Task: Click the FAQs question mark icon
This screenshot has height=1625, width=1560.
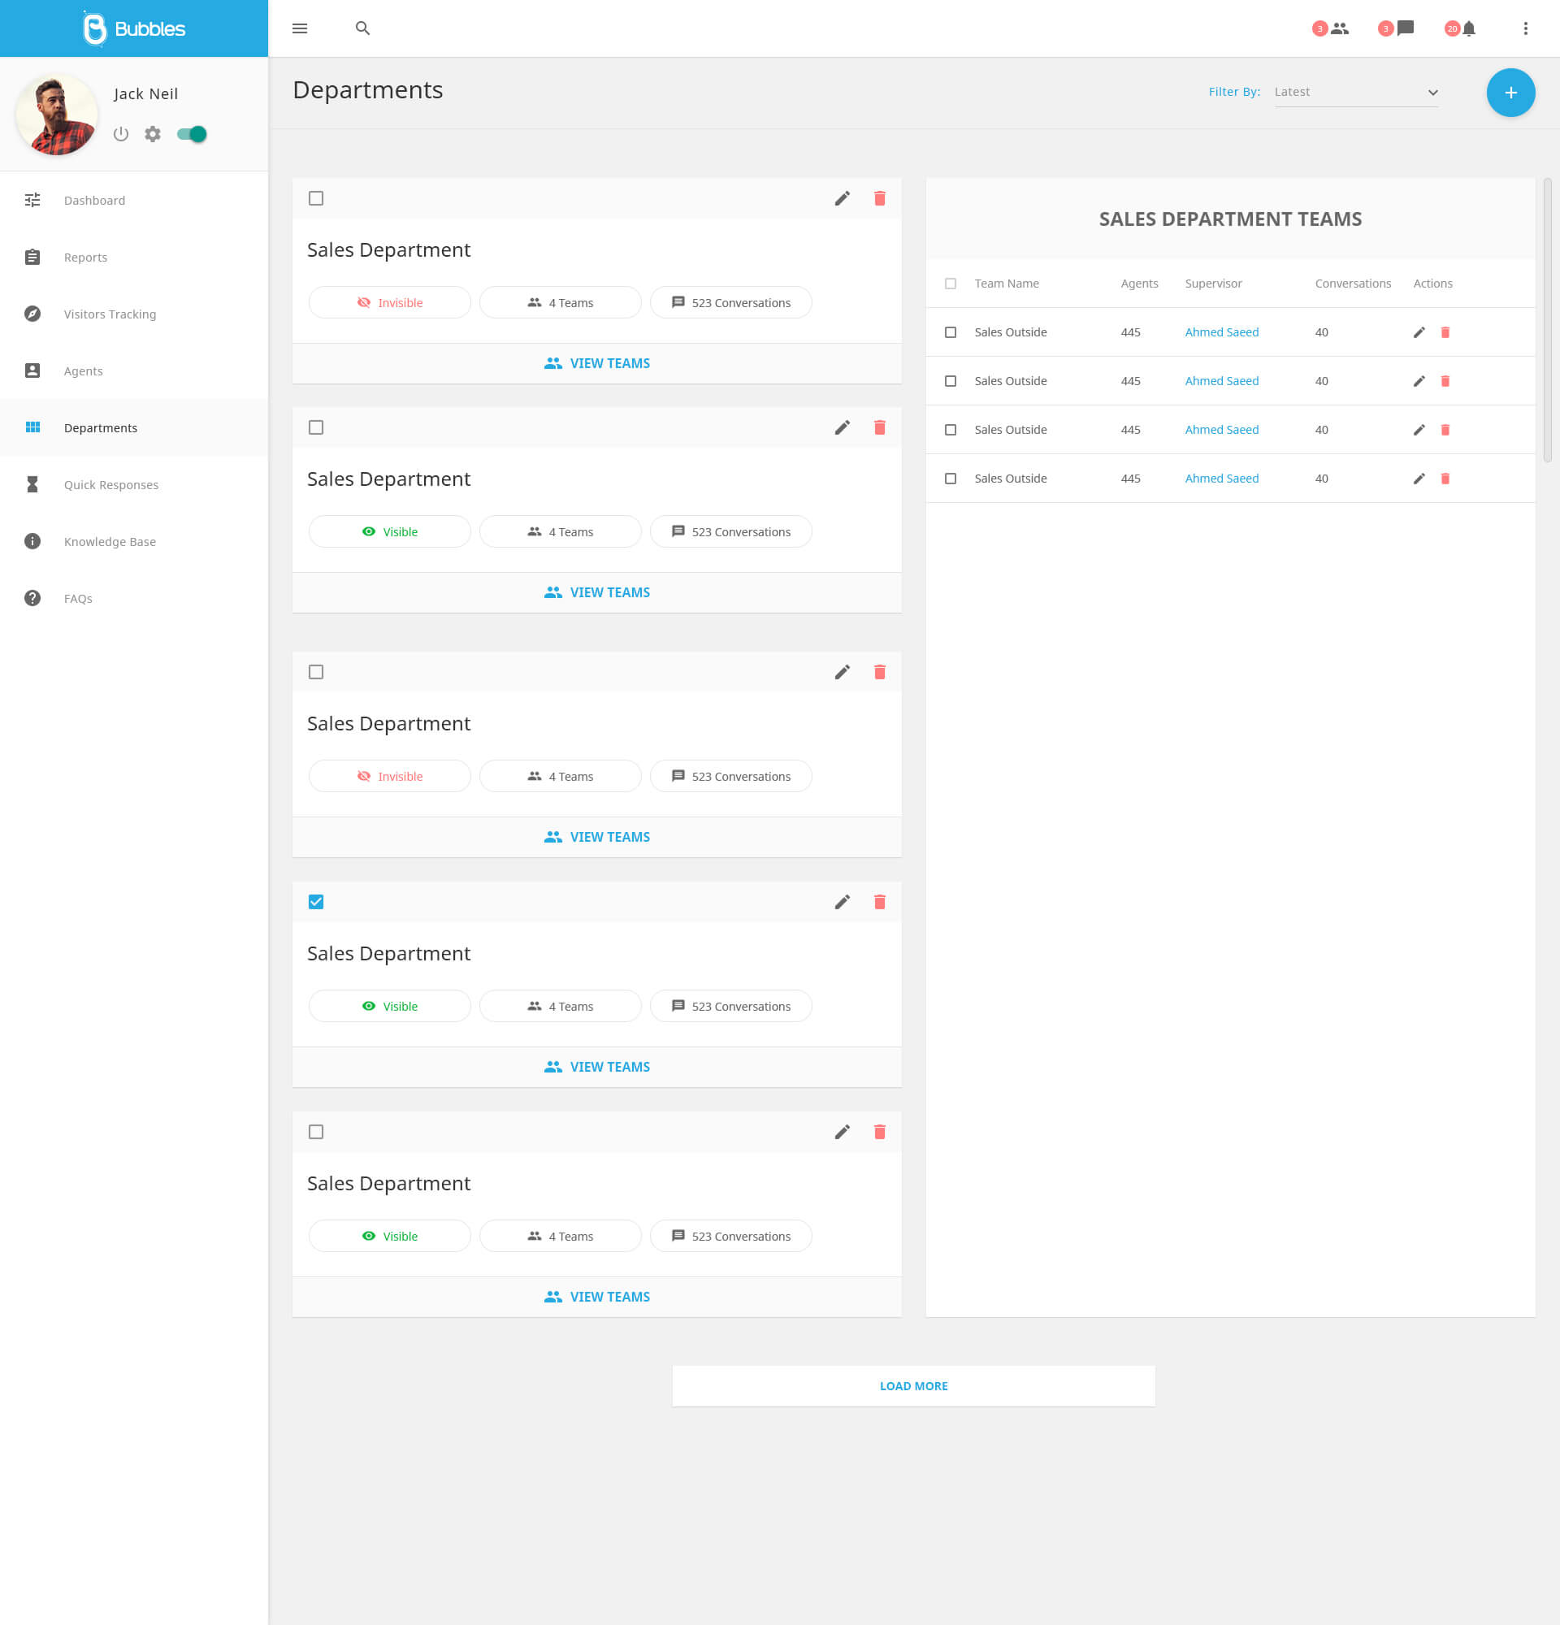Action: 32,598
